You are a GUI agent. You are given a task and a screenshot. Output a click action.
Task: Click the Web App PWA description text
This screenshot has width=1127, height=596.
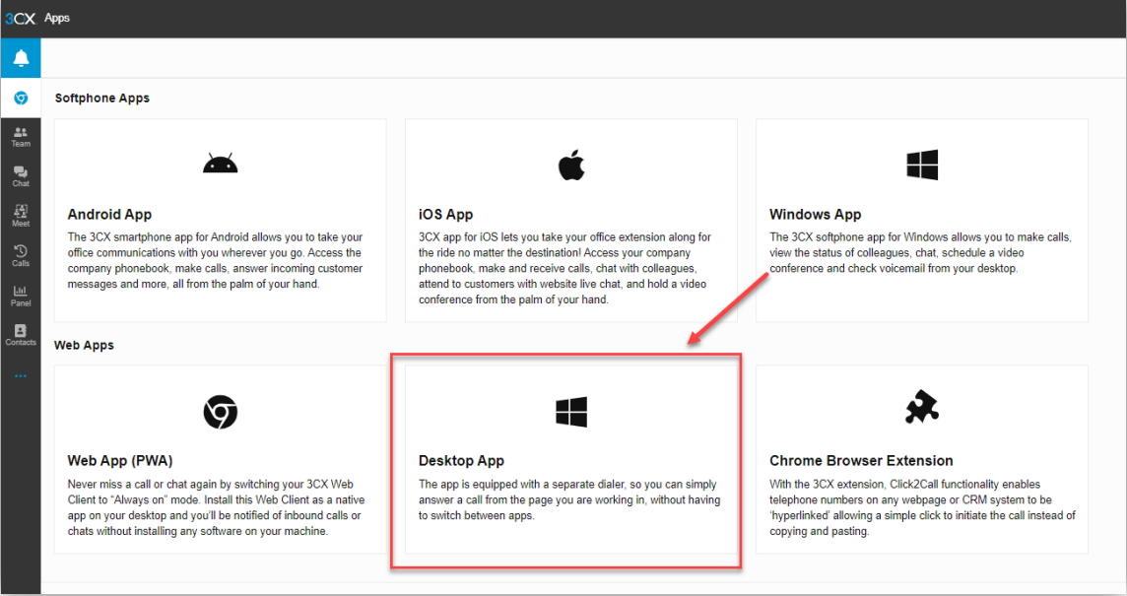pos(216,507)
